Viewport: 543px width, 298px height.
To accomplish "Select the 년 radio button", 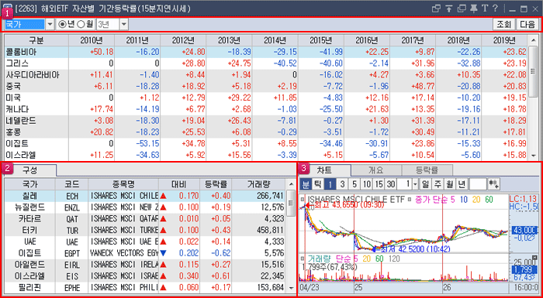I will pos(65,24).
